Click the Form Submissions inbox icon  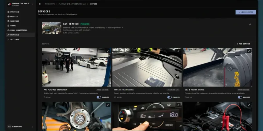click(x=9, y=30)
